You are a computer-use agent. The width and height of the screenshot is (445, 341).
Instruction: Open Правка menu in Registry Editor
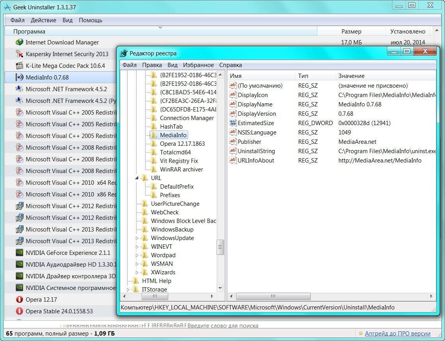[x=152, y=65]
